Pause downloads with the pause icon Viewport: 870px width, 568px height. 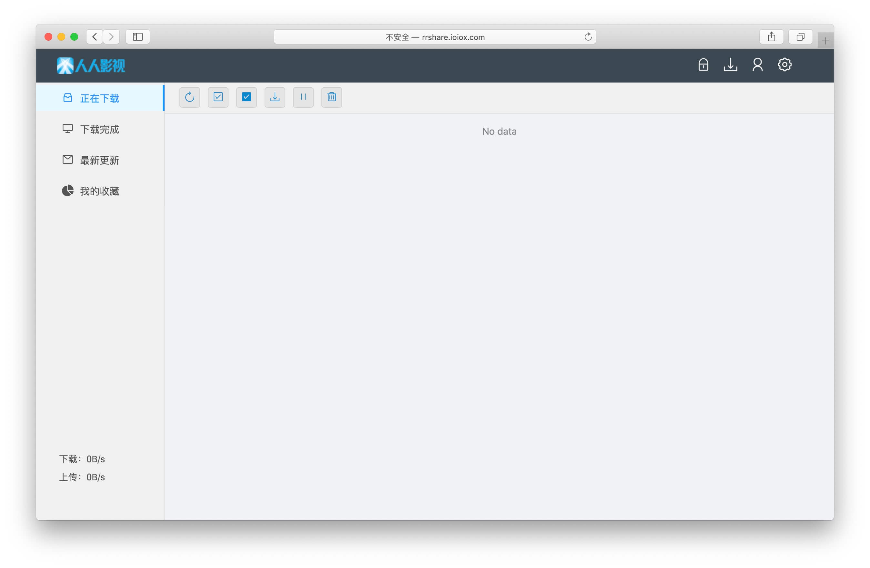point(303,97)
